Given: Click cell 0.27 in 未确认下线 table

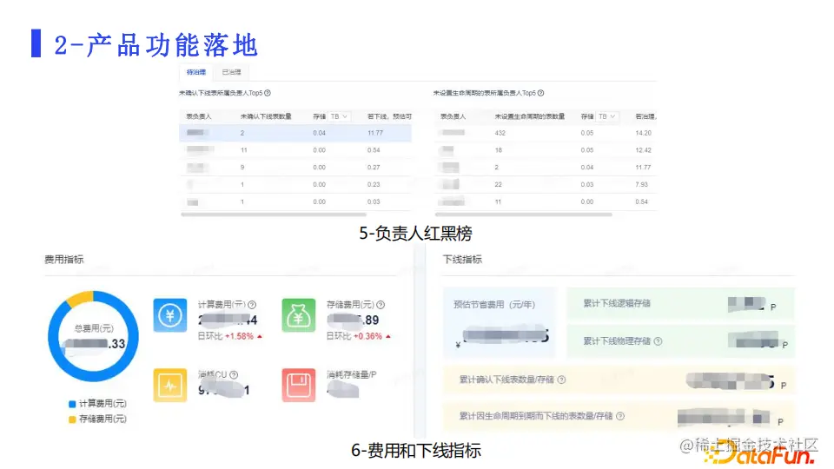Looking at the screenshot, I should 374,168.
